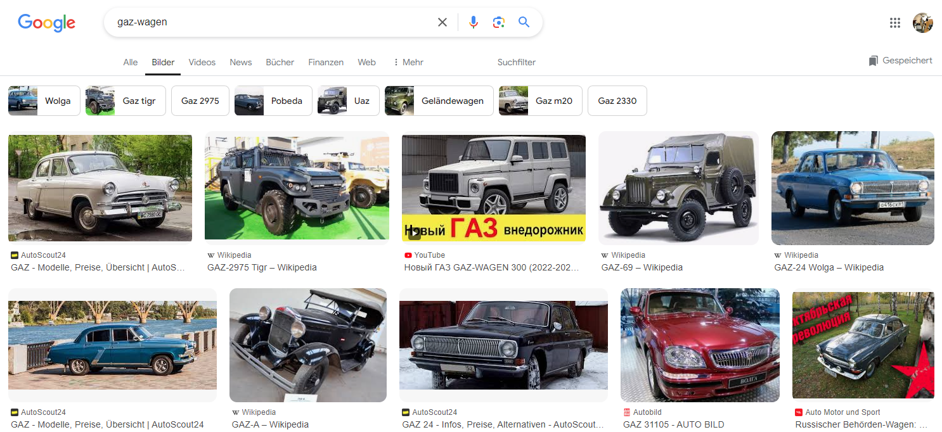942x432 pixels.
Task: Open Google Lens image search
Action: (498, 23)
